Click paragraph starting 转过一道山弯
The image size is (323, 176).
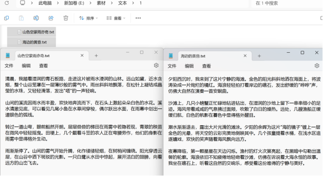(x=83, y=133)
